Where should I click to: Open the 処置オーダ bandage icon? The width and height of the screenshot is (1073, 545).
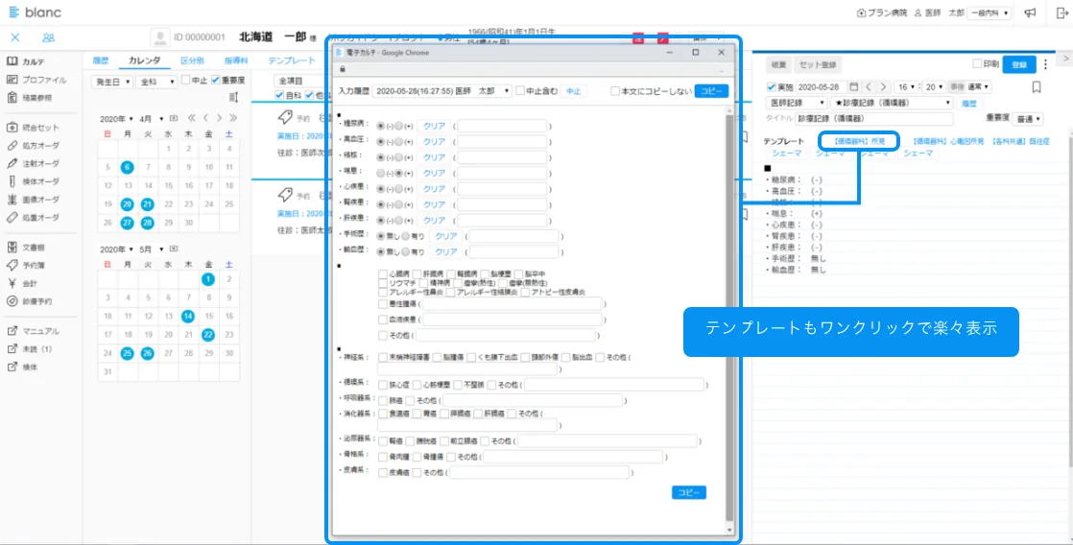point(12,218)
